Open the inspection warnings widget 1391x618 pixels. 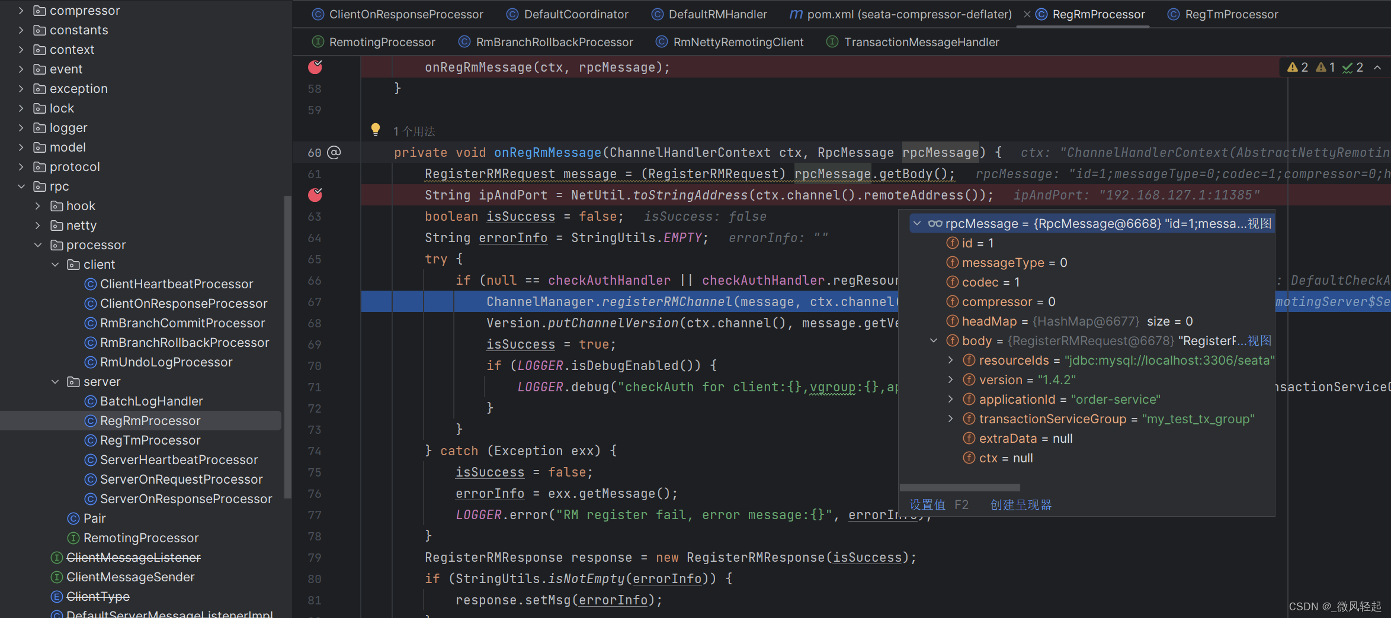1325,67
